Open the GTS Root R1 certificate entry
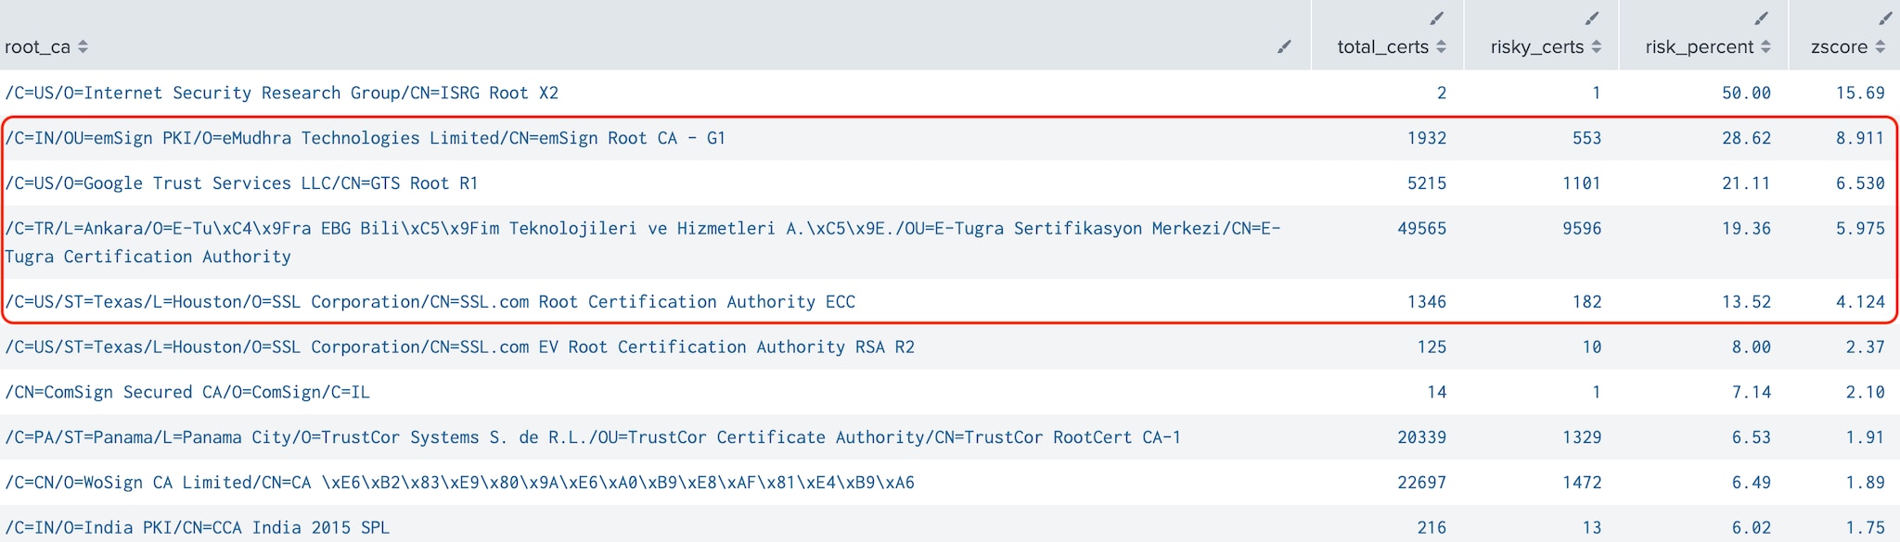The image size is (1900, 542). click(x=241, y=183)
